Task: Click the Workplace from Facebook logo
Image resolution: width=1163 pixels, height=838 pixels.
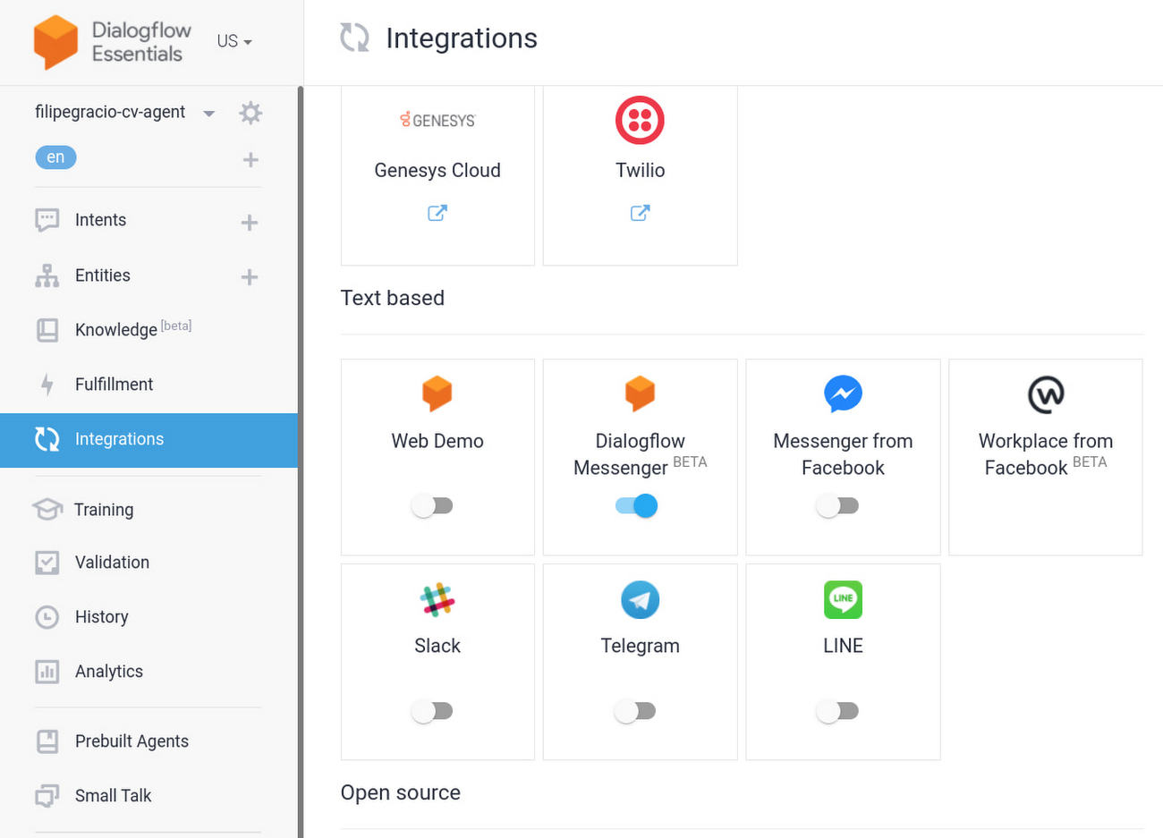Action: pyautogui.click(x=1046, y=394)
